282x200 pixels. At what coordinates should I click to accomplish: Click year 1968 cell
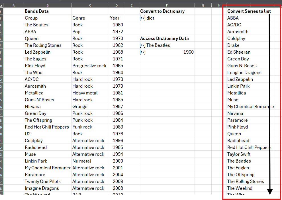pyautogui.click(x=117, y=52)
